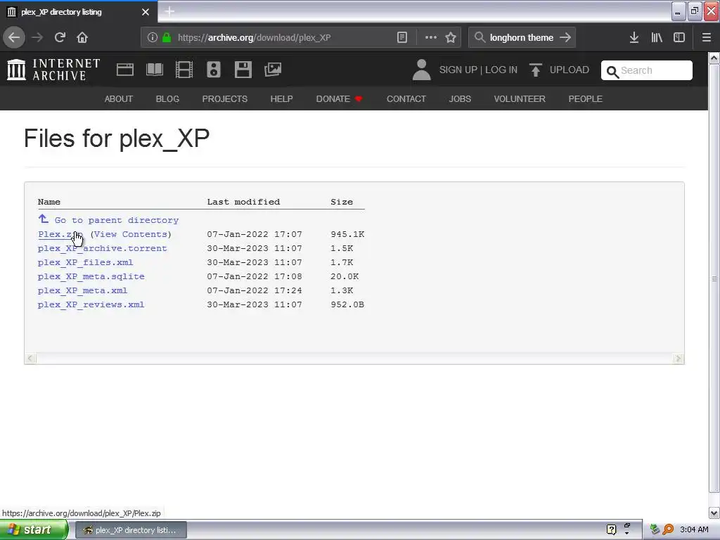Viewport: 720px width, 540px height.
Task: Open a new browser tab
Action: coord(169,11)
